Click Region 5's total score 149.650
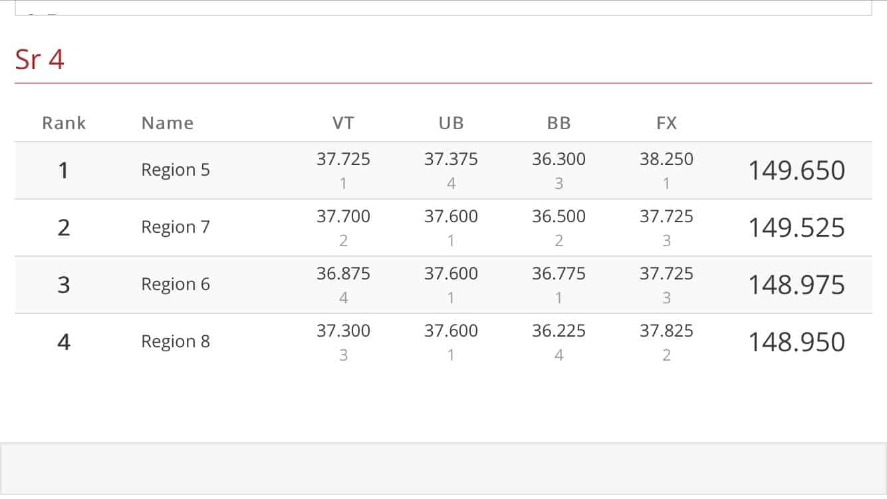This screenshot has width=887, height=499. coord(797,171)
